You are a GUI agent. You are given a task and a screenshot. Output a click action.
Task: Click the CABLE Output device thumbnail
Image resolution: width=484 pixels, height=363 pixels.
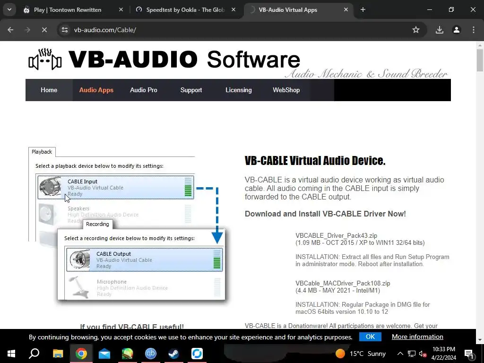point(79,259)
